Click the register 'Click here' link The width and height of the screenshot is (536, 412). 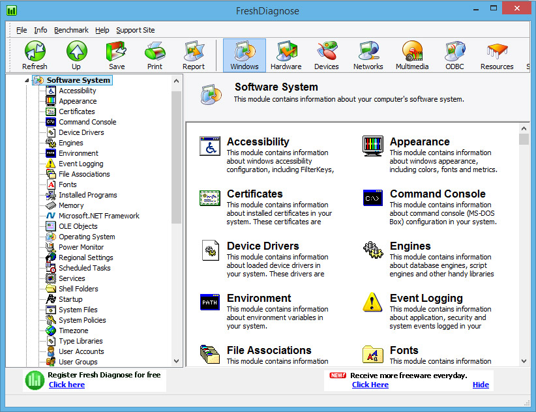[x=67, y=385]
